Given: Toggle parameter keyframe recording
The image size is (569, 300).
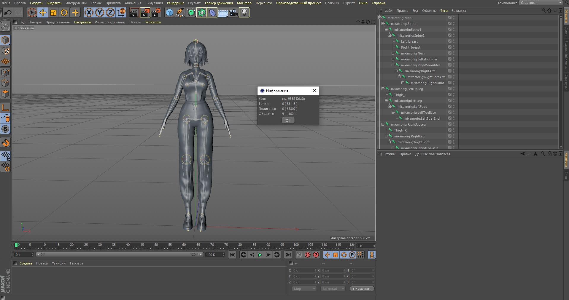Looking at the screenshot, I should tap(352, 255).
